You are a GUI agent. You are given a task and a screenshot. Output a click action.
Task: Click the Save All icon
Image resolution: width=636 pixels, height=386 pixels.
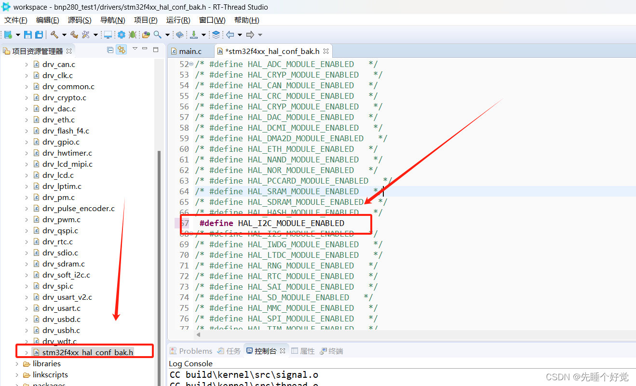pyautogui.click(x=39, y=35)
